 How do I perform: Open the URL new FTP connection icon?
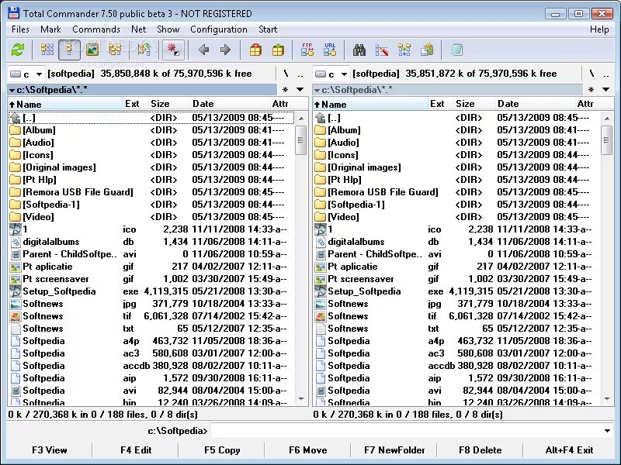click(330, 50)
